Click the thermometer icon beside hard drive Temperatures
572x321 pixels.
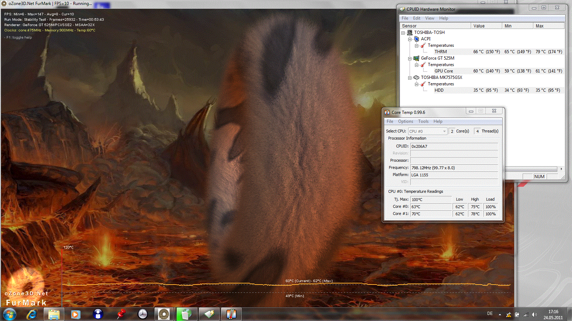pos(423,84)
